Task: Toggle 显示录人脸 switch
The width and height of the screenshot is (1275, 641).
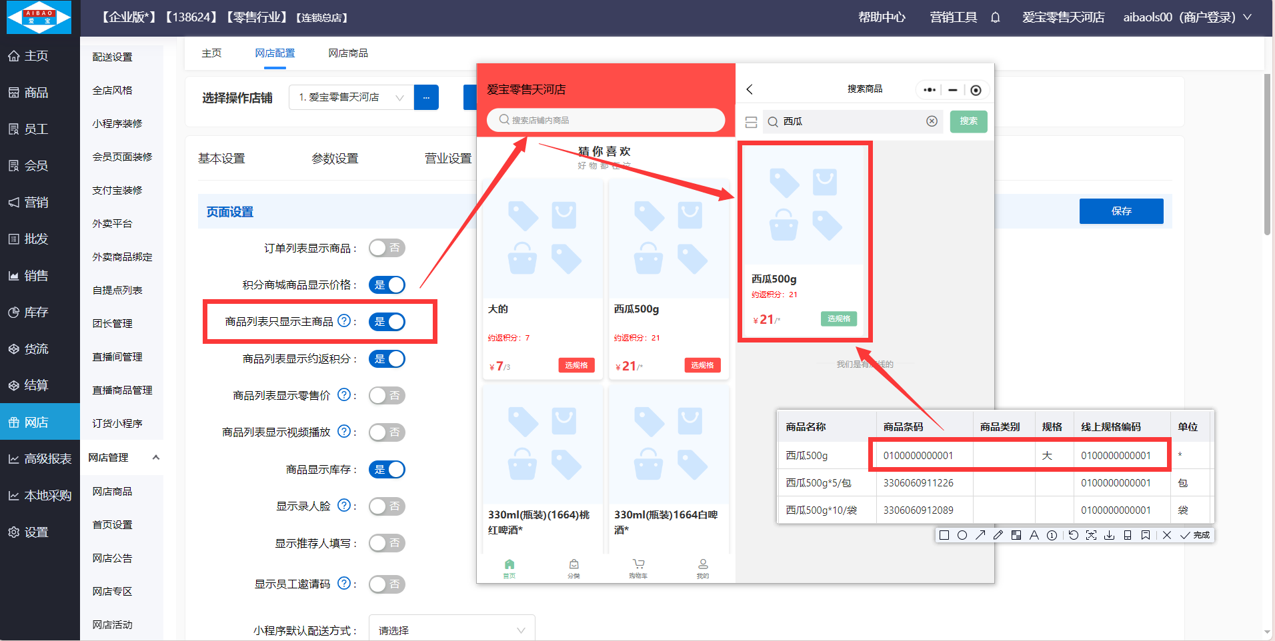Action: click(387, 506)
